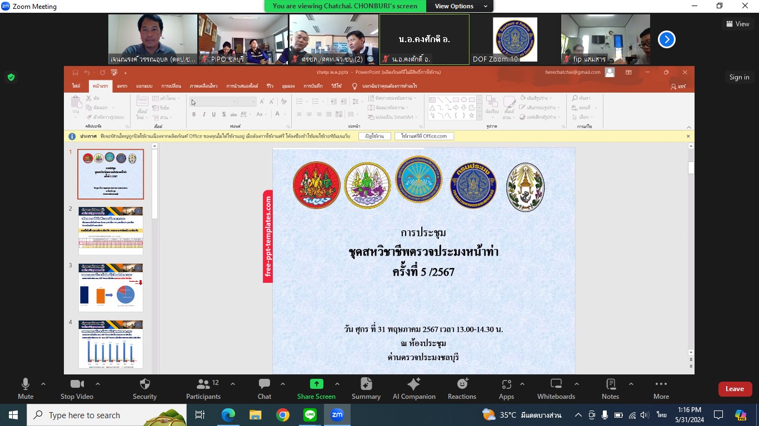Click the Task View taskbar icon
This screenshot has width=759, height=426.
tap(200, 415)
